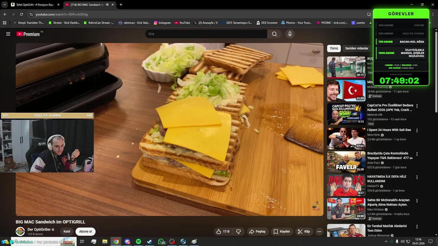Open the MrBeast Gaming video thumbnail 21:25
Screen dimensions: 438x246
pyautogui.click(x=346, y=91)
